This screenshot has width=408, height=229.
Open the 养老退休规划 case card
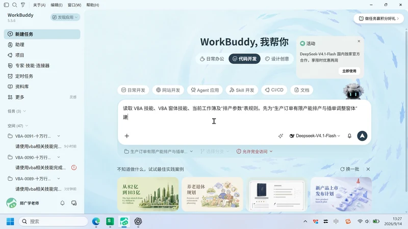212,194
